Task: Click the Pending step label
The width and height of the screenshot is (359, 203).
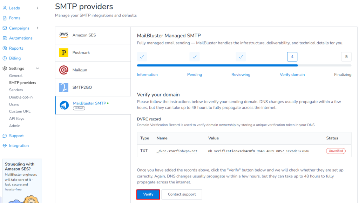Action: click(x=195, y=74)
